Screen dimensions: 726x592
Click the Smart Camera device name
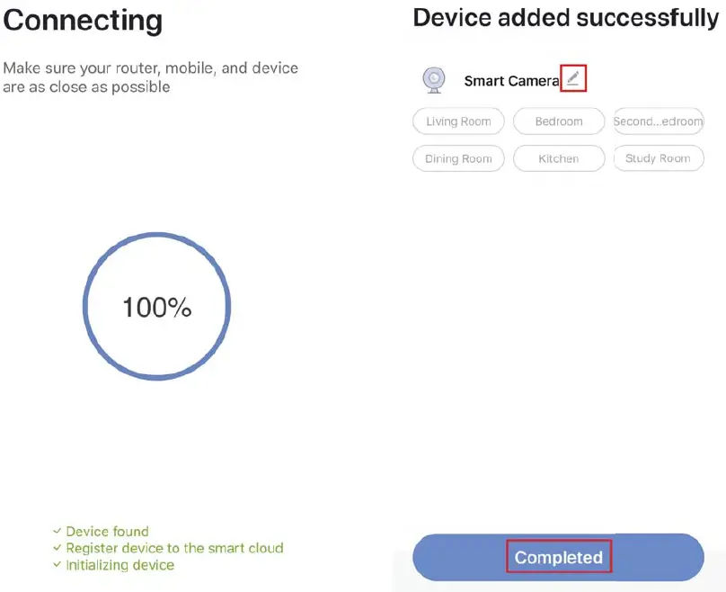511,81
